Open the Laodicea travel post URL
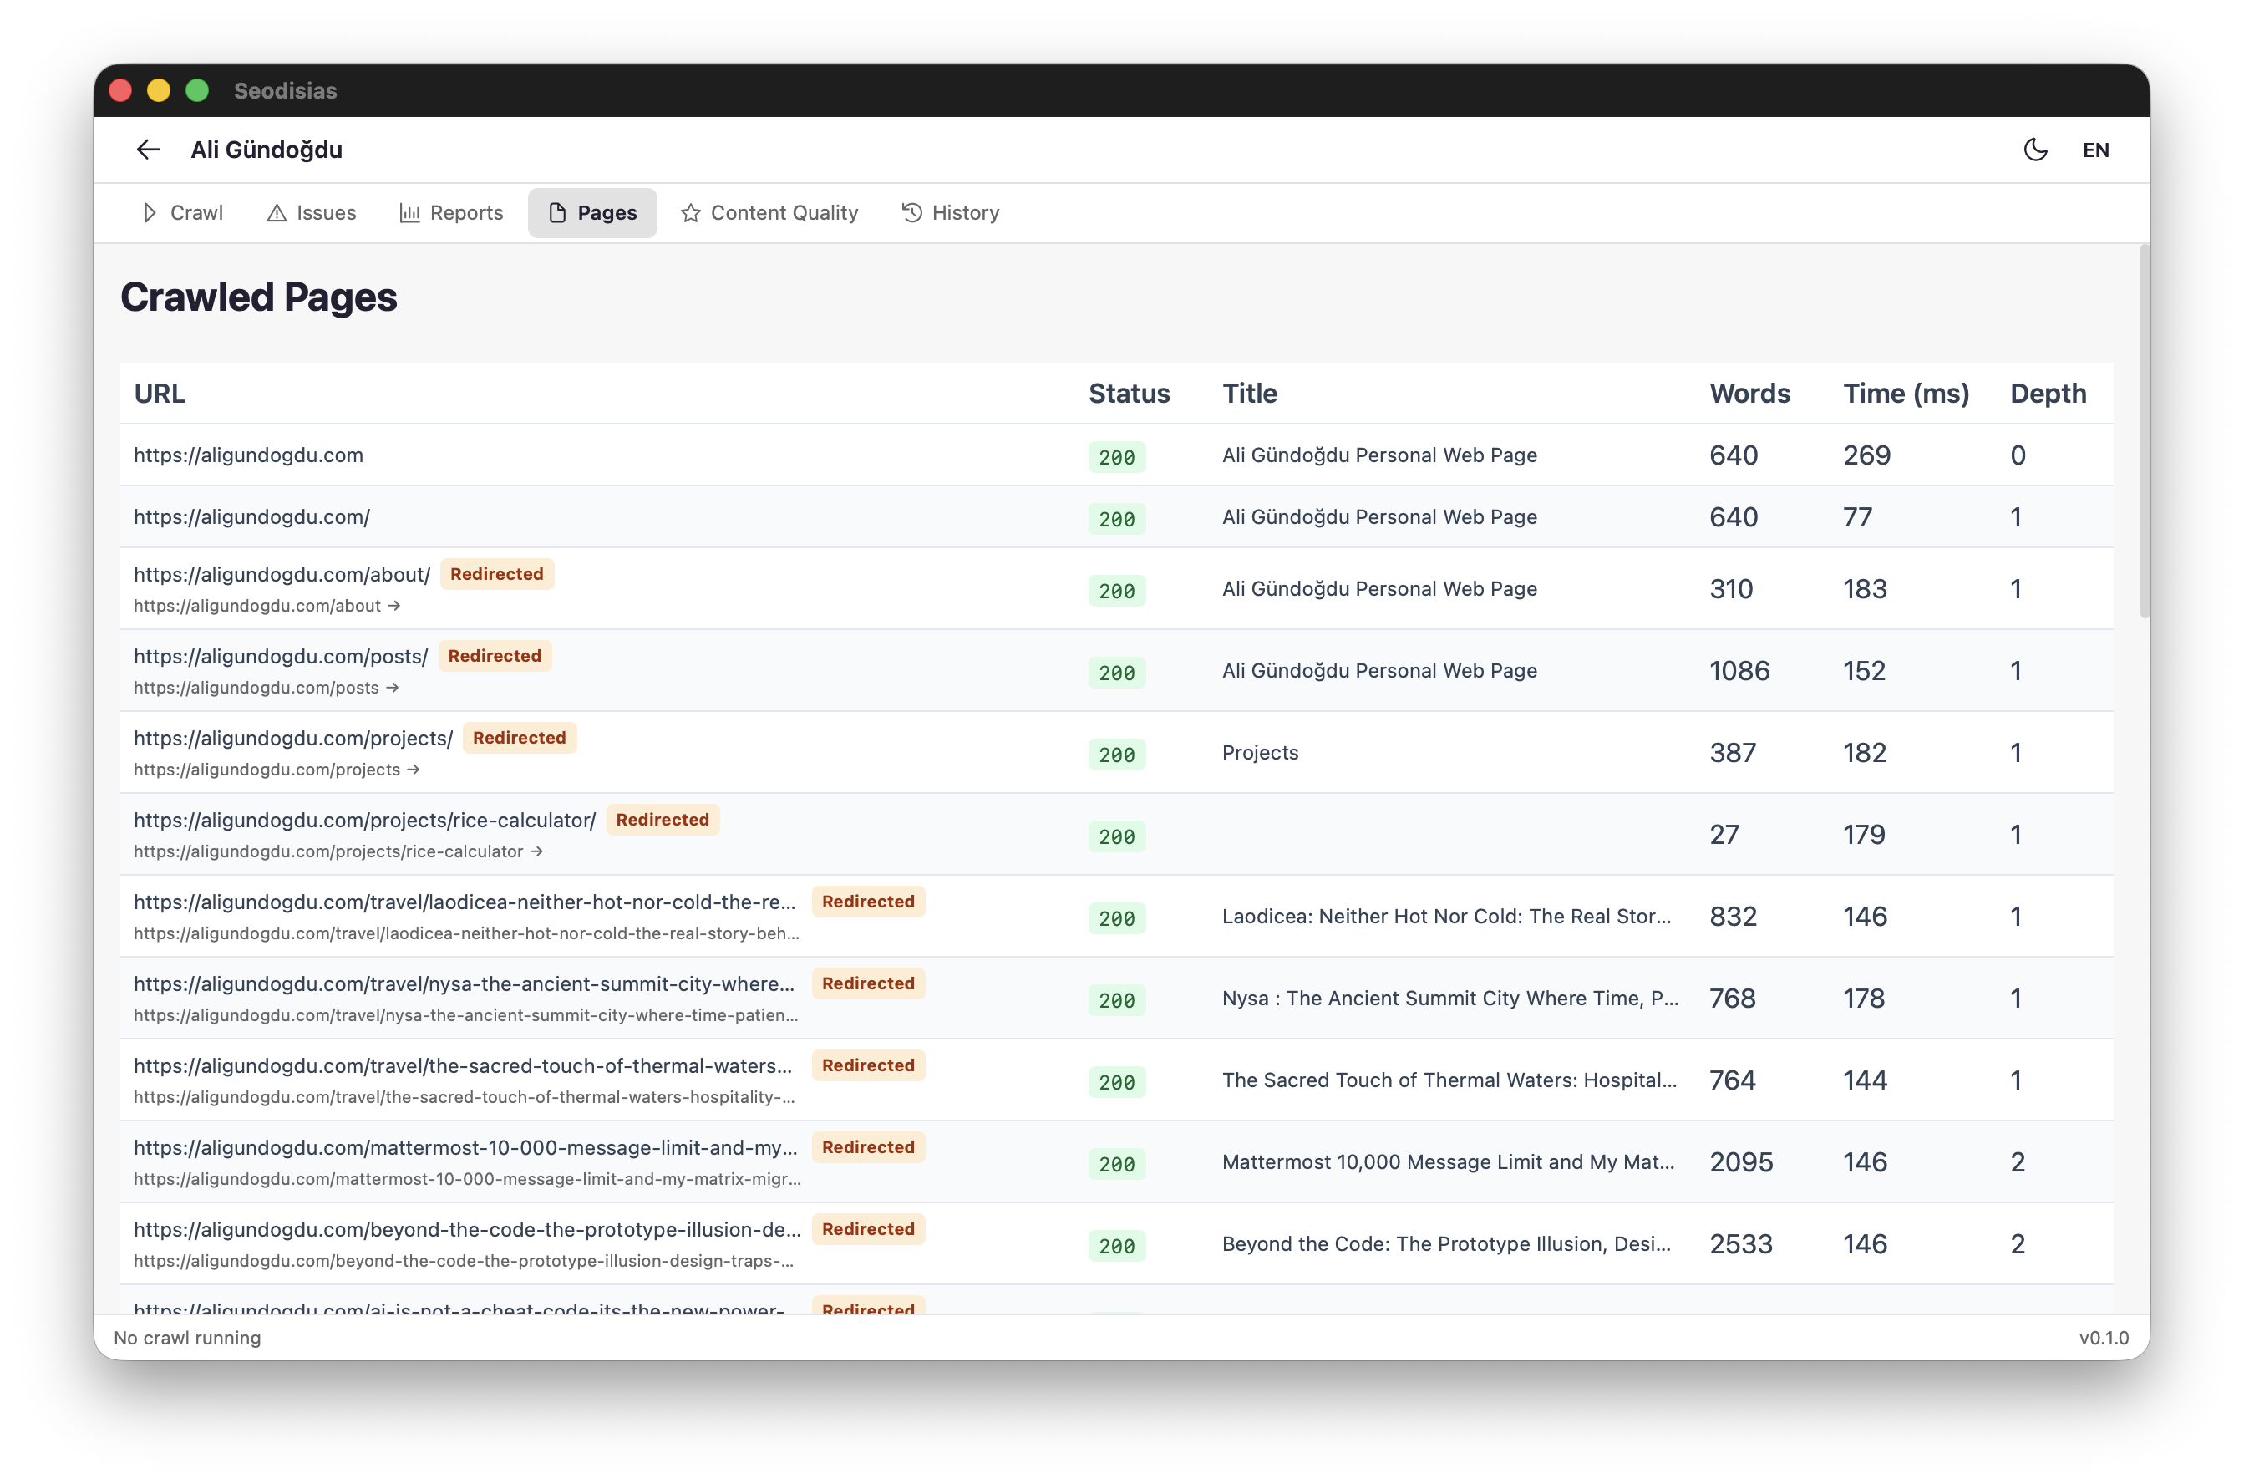Screen dimensions: 2244x1484 [465, 902]
